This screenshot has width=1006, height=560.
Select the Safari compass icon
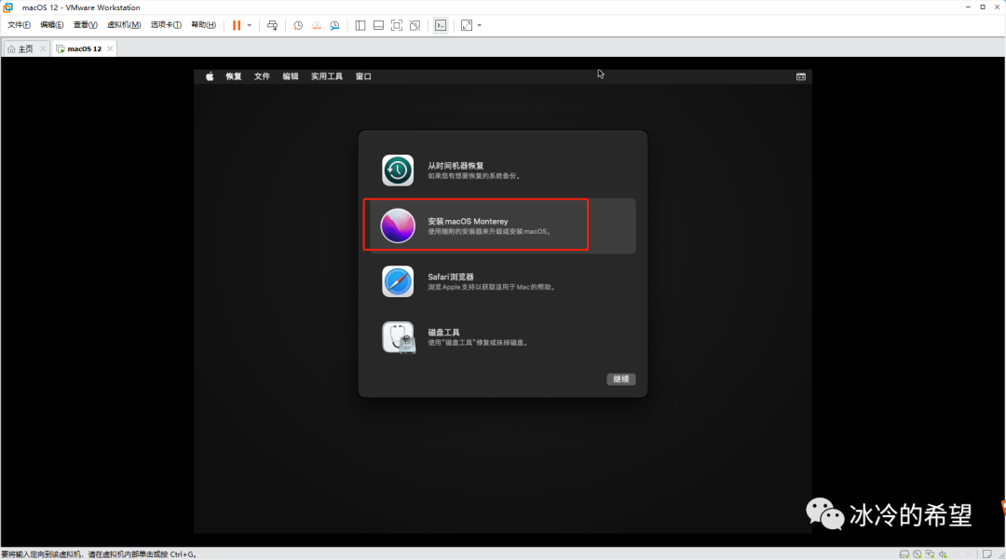tap(398, 281)
